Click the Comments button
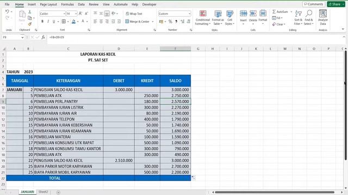Screen dimensions: 348x195 [x=313, y=4]
